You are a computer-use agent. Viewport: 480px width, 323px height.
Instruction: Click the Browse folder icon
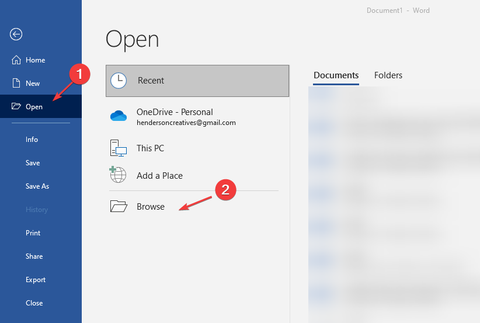[x=119, y=207]
